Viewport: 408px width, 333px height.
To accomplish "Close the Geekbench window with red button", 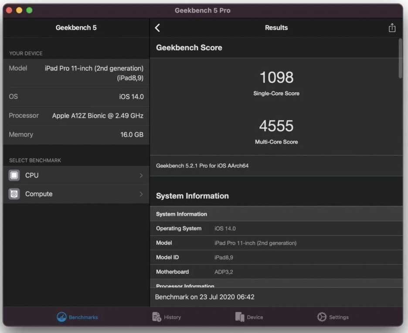I will (x=9, y=10).
